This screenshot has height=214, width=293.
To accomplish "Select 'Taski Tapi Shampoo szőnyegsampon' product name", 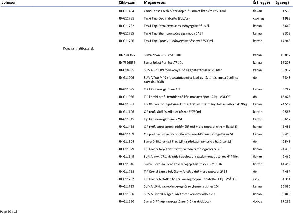I will pyautogui.click(x=169, y=33).
